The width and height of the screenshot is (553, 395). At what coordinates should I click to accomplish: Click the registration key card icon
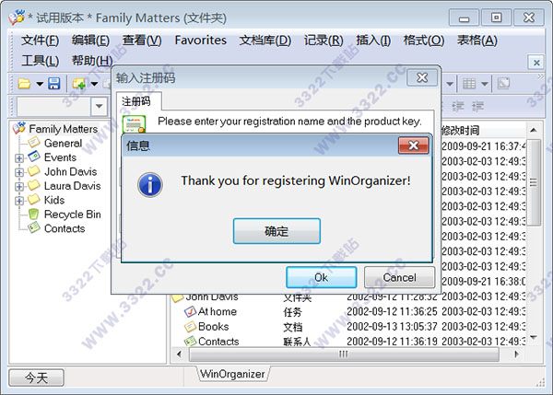point(134,124)
